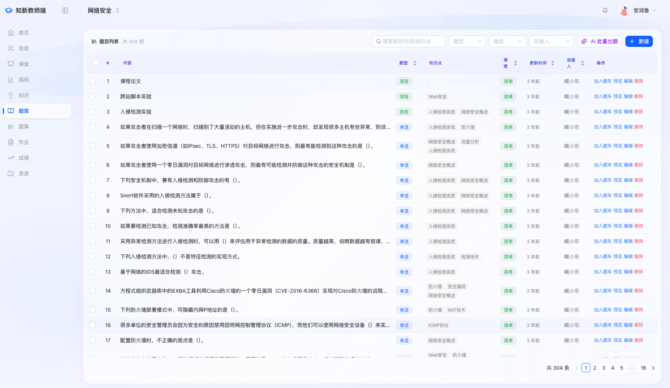Collapse the sidebar with the panel icon

tap(65, 10)
